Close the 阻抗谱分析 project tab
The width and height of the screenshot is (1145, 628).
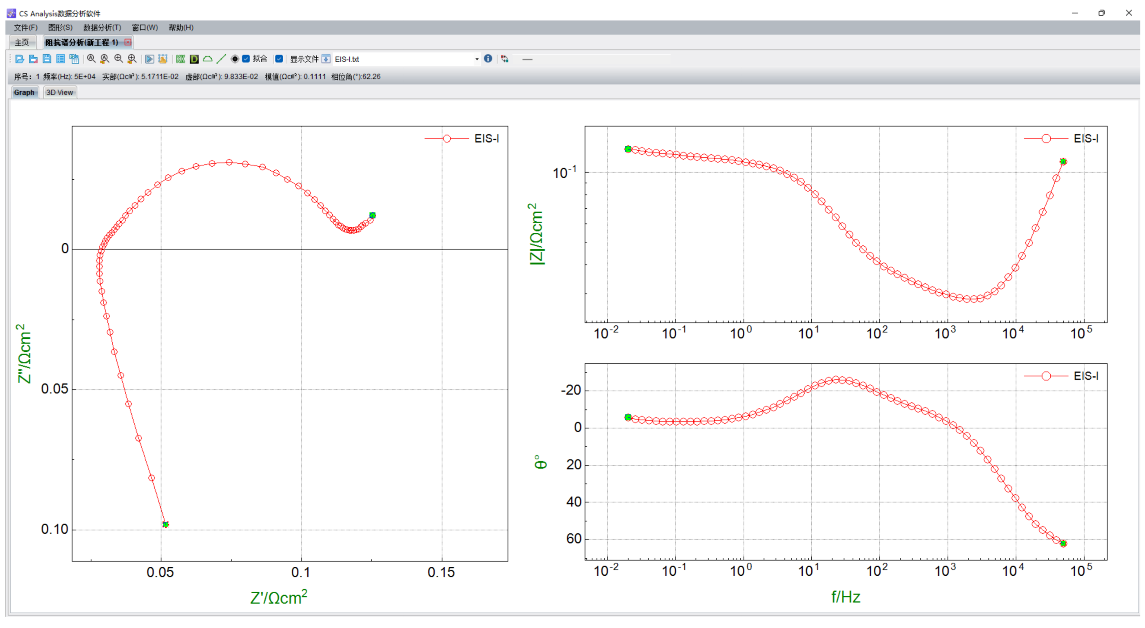click(x=128, y=42)
